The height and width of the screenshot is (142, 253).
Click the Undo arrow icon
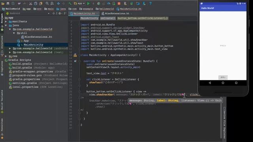[x=19, y=4]
